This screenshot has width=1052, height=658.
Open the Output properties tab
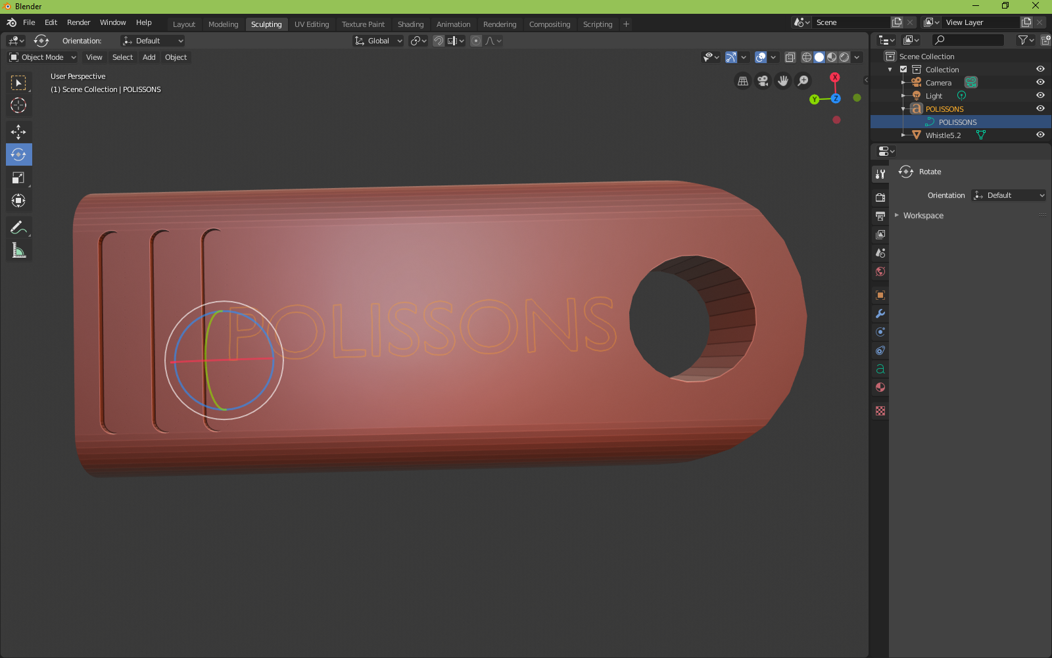[880, 216]
